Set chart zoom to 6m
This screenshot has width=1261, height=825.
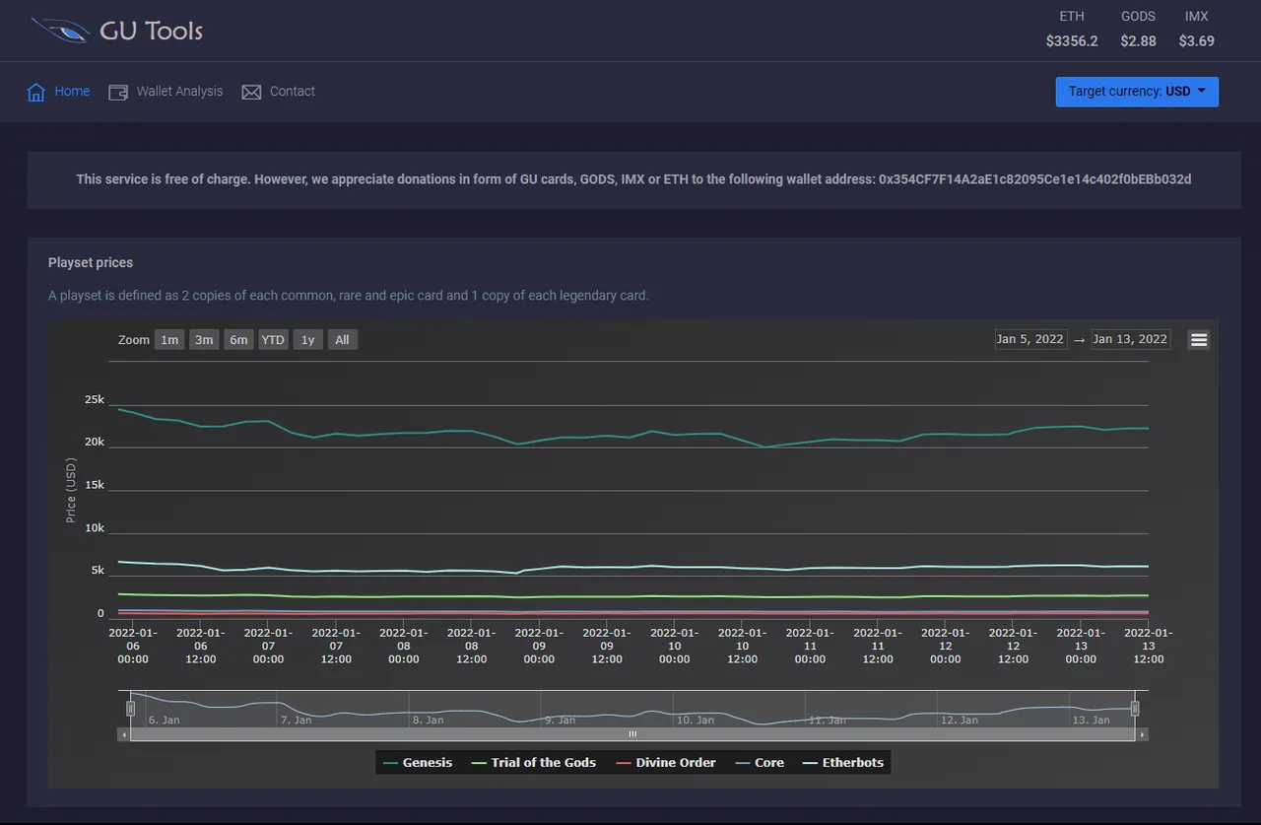click(238, 340)
